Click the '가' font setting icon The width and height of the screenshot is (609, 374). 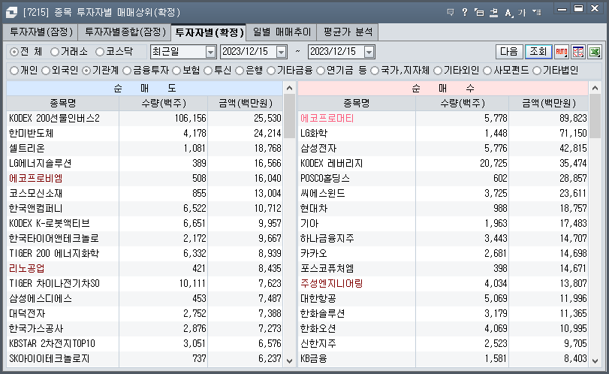pos(522,13)
